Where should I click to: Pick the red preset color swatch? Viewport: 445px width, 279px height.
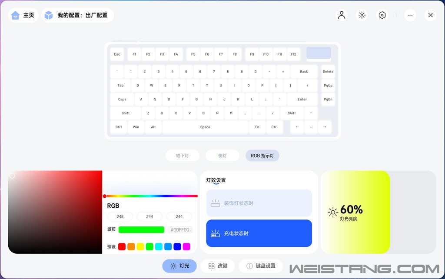(x=122, y=247)
